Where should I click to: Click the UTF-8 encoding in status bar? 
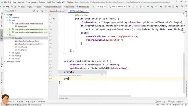pyautogui.click(x=169, y=105)
